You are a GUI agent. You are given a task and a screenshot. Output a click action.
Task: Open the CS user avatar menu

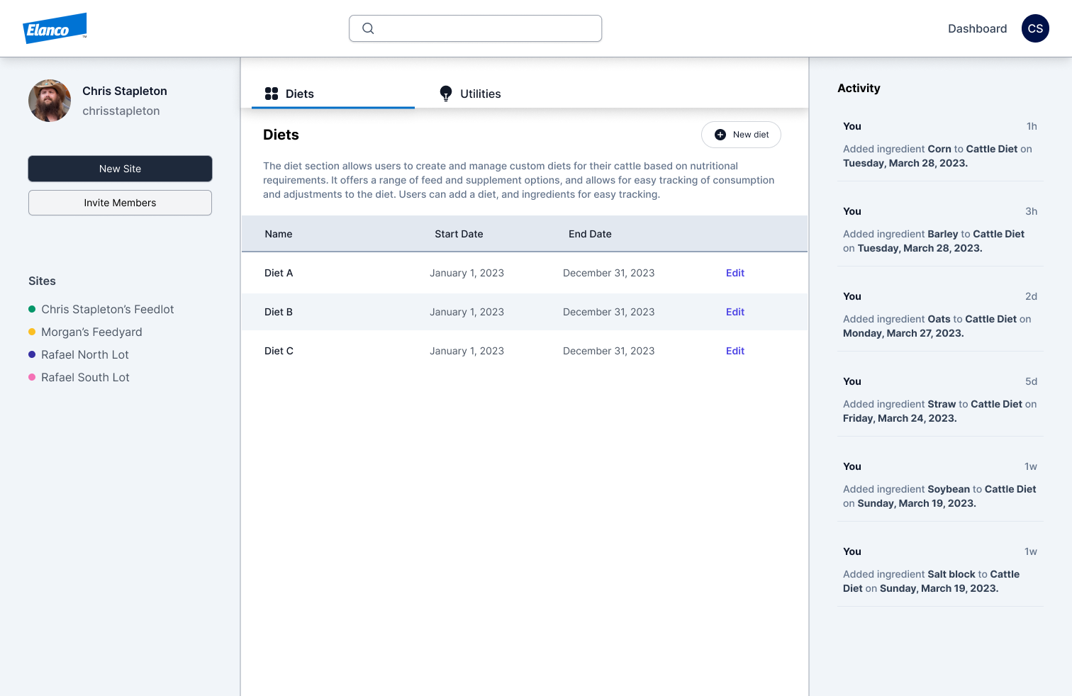click(x=1035, y=28)
